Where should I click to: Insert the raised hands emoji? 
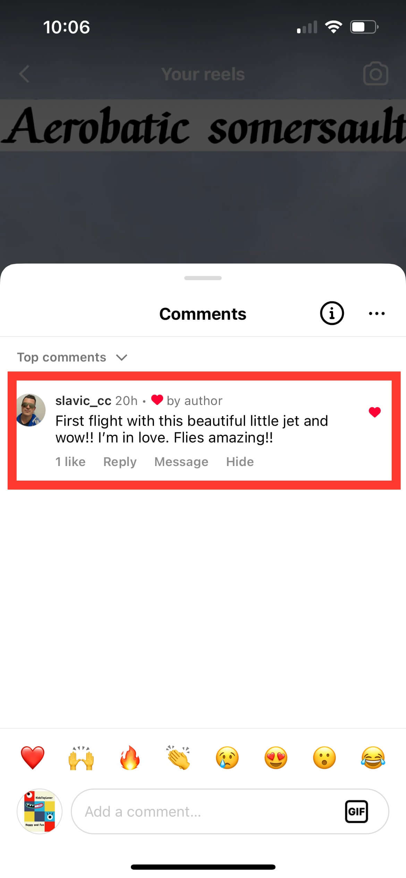(x=81, y=758)
